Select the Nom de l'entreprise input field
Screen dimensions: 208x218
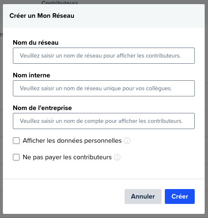(104, 121)
